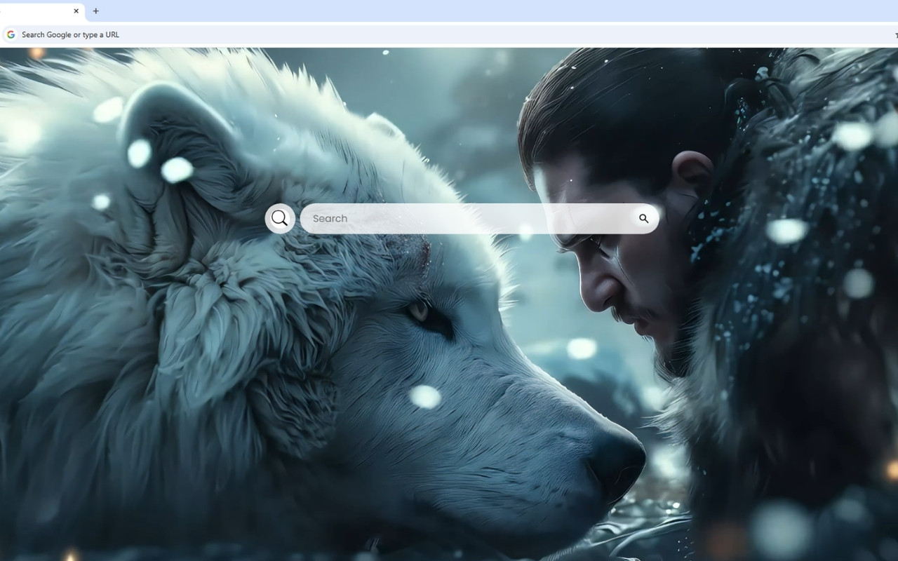This screenshot has width=898, height=561.
Task: Click the Google G icon in the address bar
Action: point(11,34)
